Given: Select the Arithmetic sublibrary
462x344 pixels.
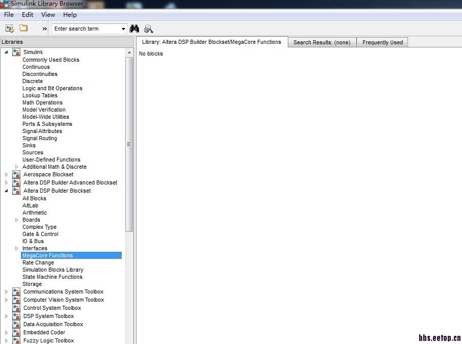Looking at the screenshot, I should tap(35, 213).
